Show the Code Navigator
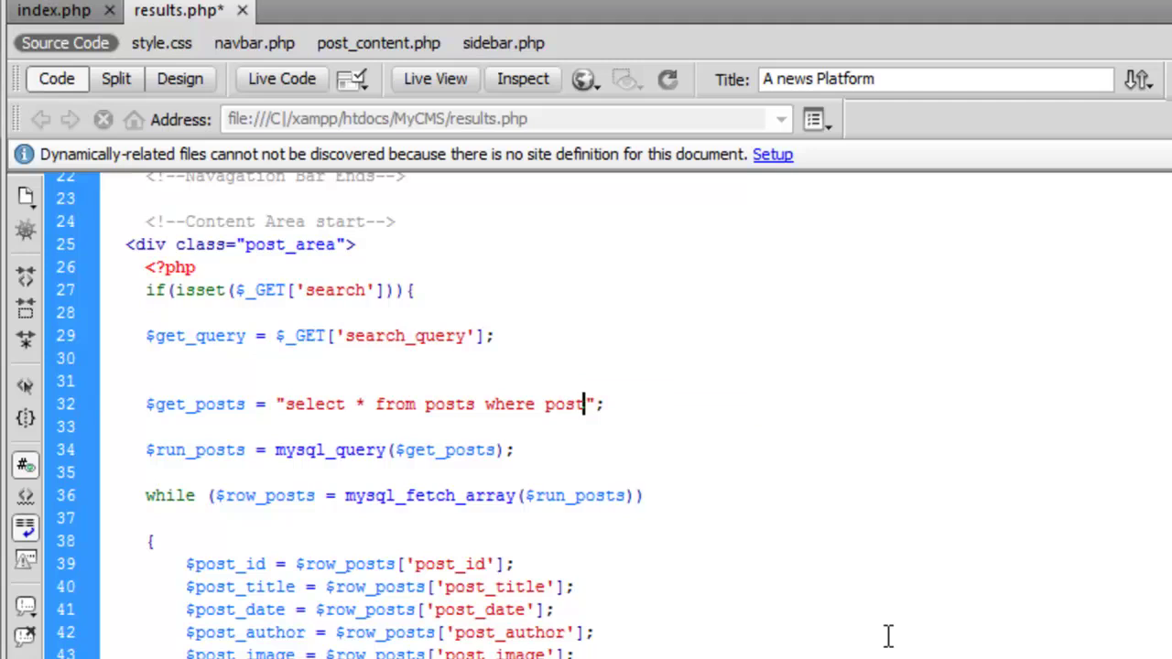This screenshot has width=1172, height=659. click(26, 230)
